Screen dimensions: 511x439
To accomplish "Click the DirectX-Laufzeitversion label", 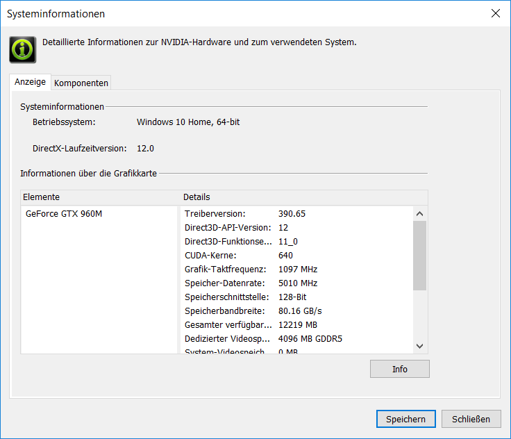I will click(80, 149).
